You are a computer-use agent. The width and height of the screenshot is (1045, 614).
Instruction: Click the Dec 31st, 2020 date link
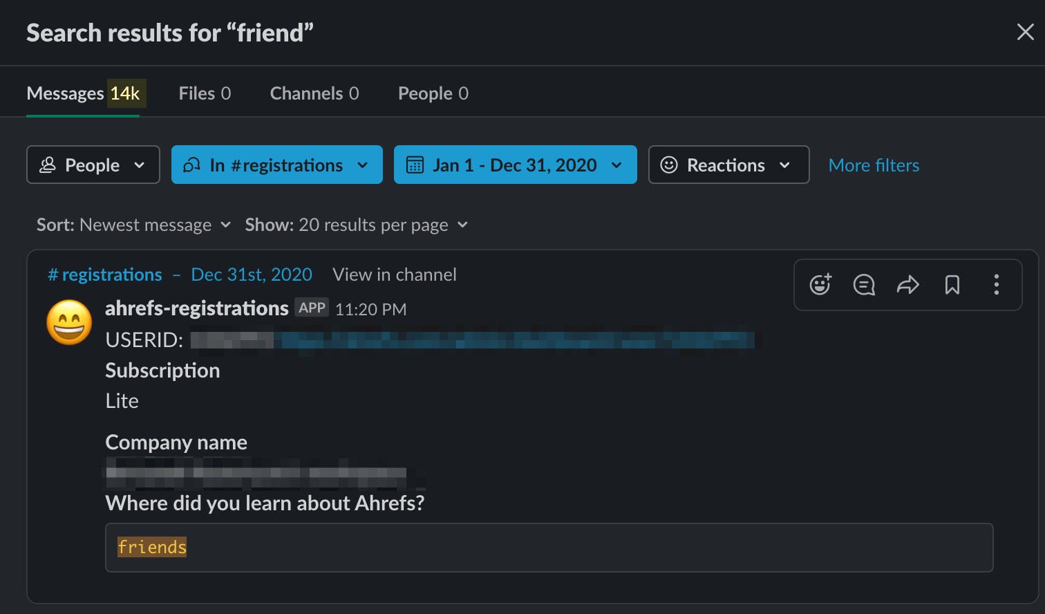point(251,275)
